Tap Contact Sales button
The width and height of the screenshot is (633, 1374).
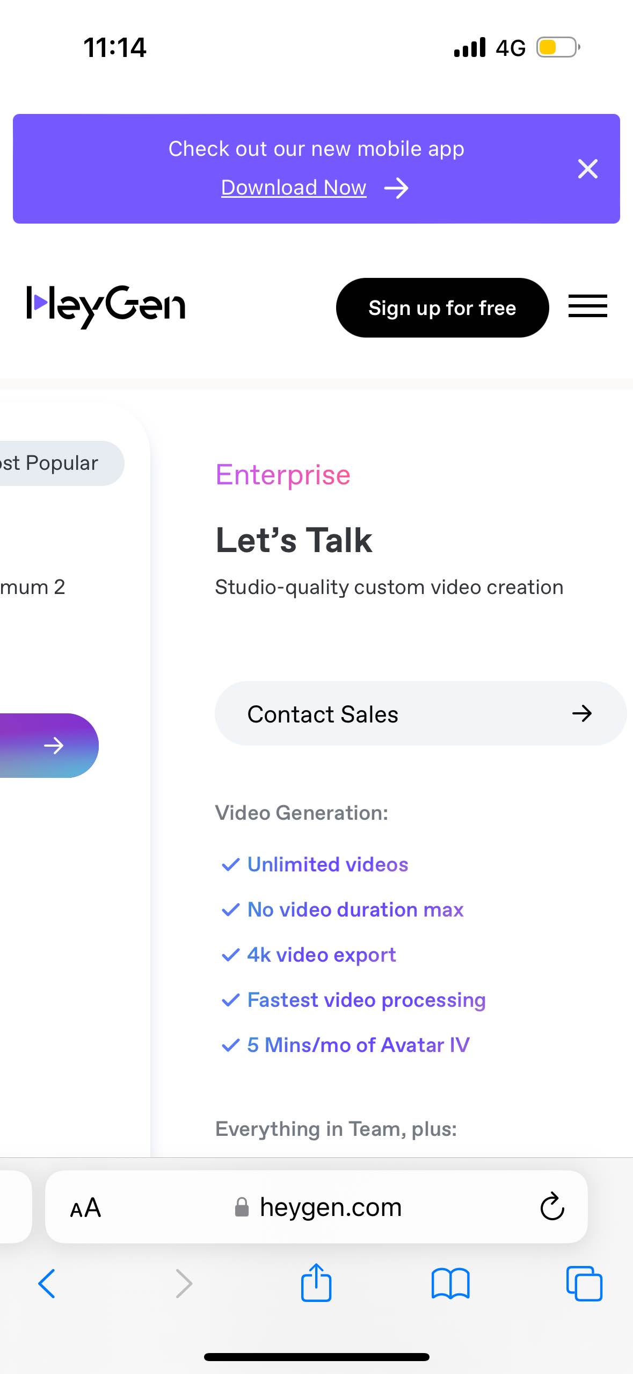click(x=420, y=713)
